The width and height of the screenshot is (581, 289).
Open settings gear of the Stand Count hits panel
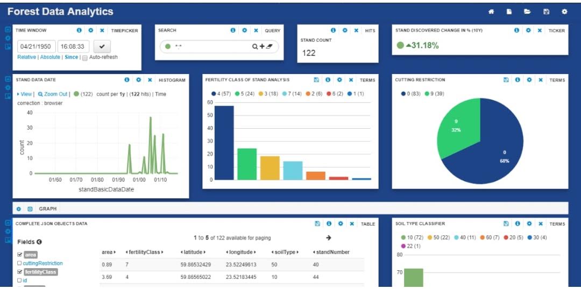click(x=345, y=30)
